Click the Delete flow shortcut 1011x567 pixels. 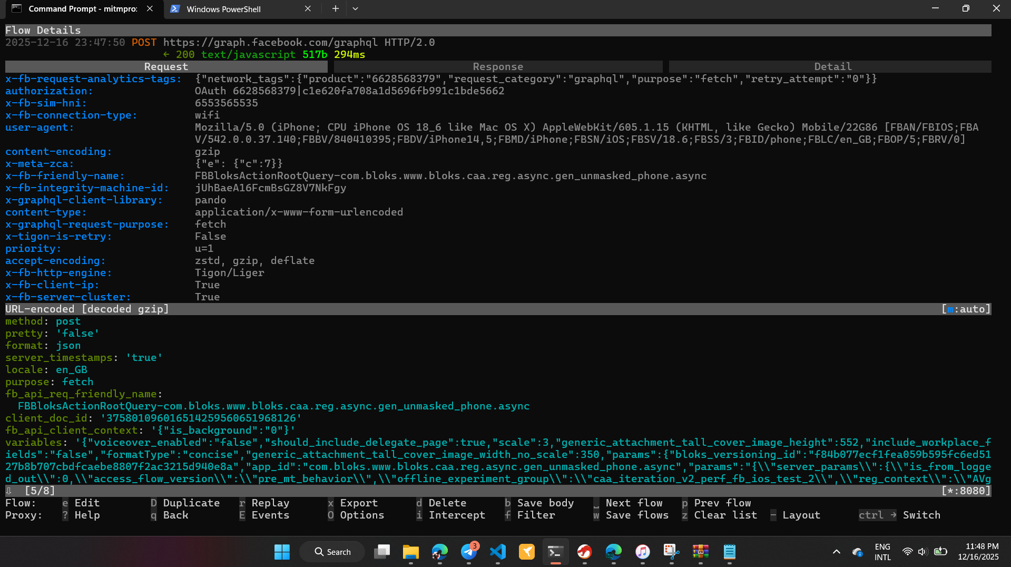[441, 503]
